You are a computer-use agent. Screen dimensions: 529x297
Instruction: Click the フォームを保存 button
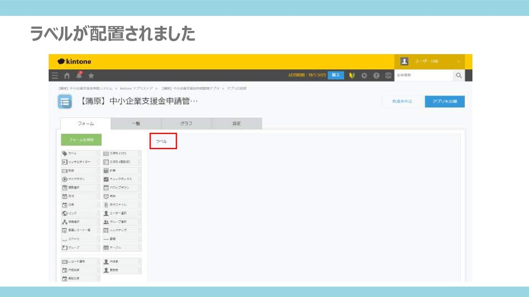81,140
